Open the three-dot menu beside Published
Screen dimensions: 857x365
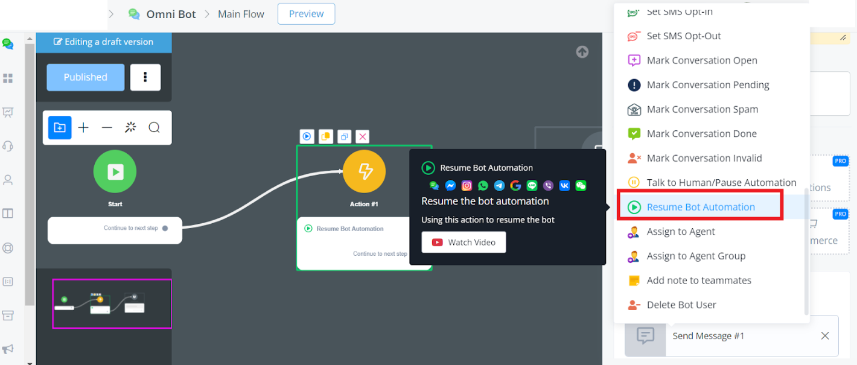pyautogui.click(x=145, y=77)
